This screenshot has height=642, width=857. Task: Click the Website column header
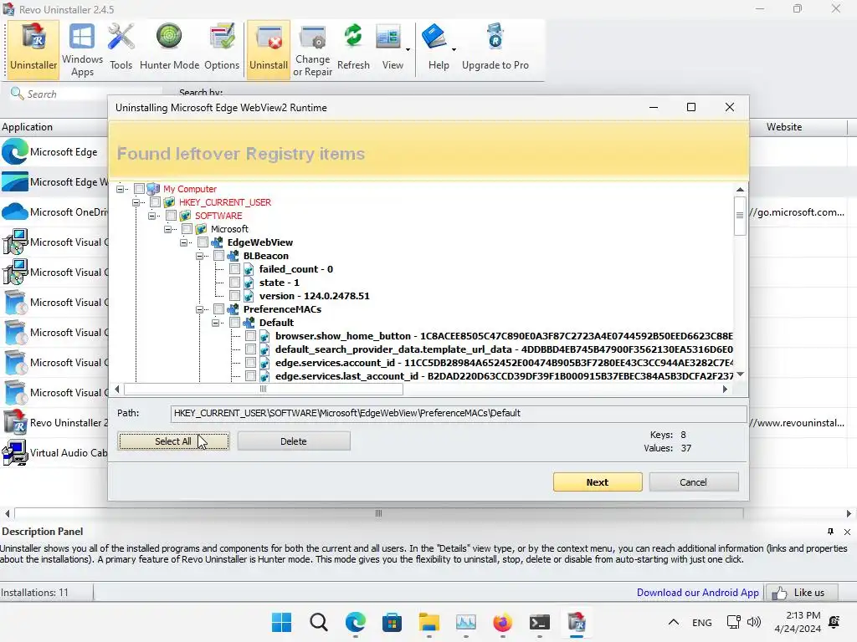point(797,127)
